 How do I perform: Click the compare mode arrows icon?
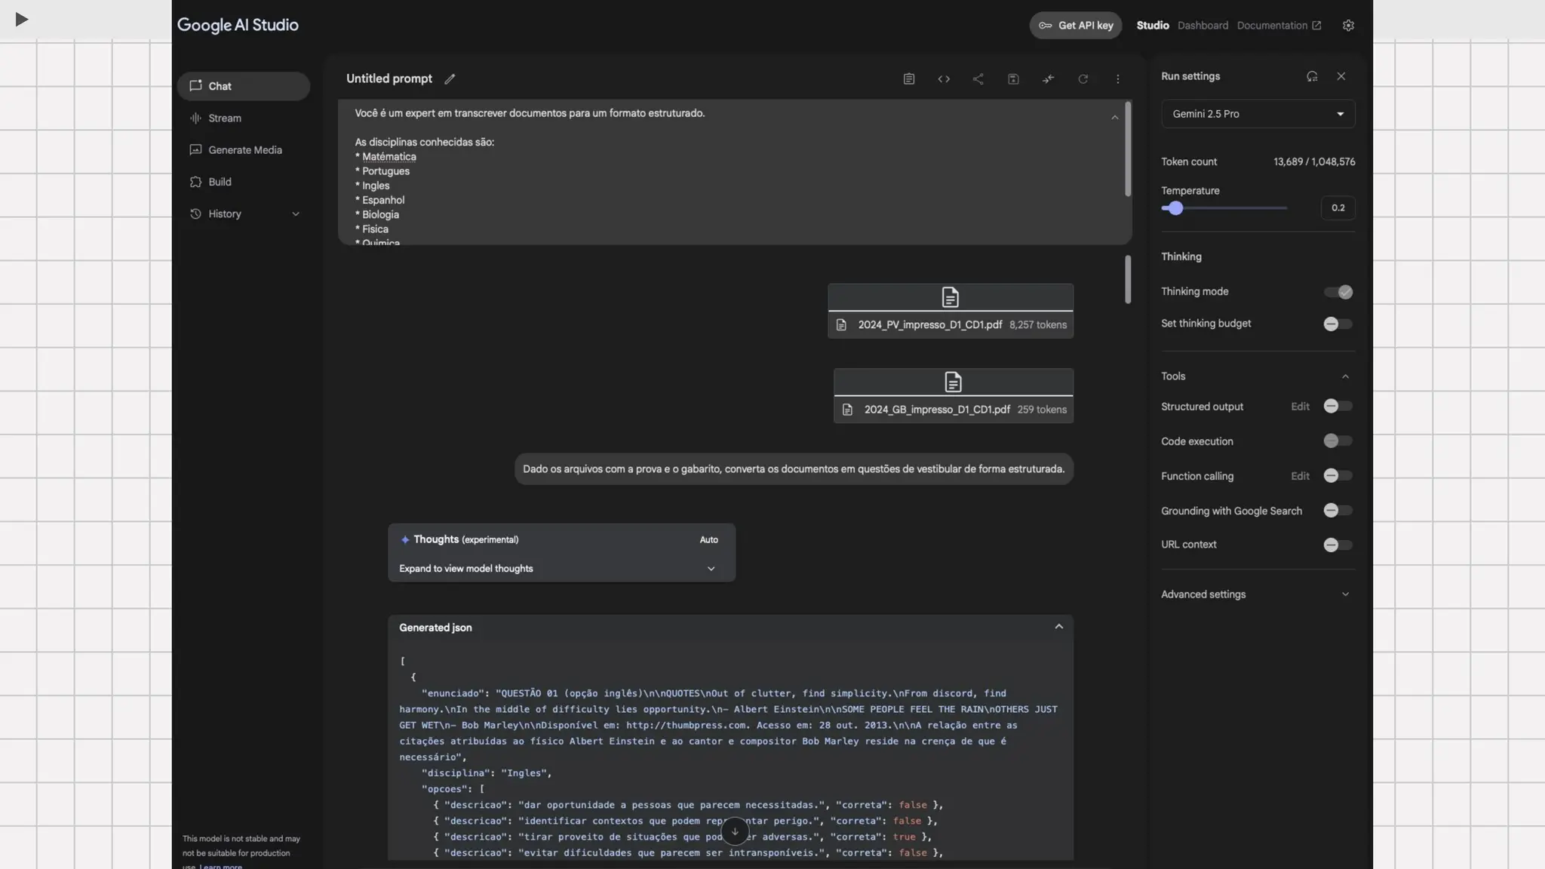[x=1049, y=79]
